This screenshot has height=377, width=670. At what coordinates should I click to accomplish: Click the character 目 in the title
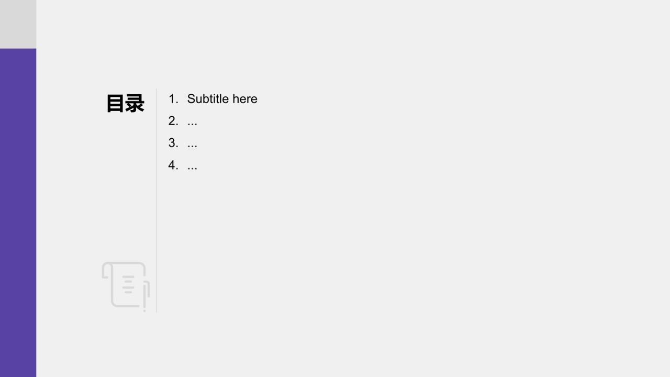(115, 104)
